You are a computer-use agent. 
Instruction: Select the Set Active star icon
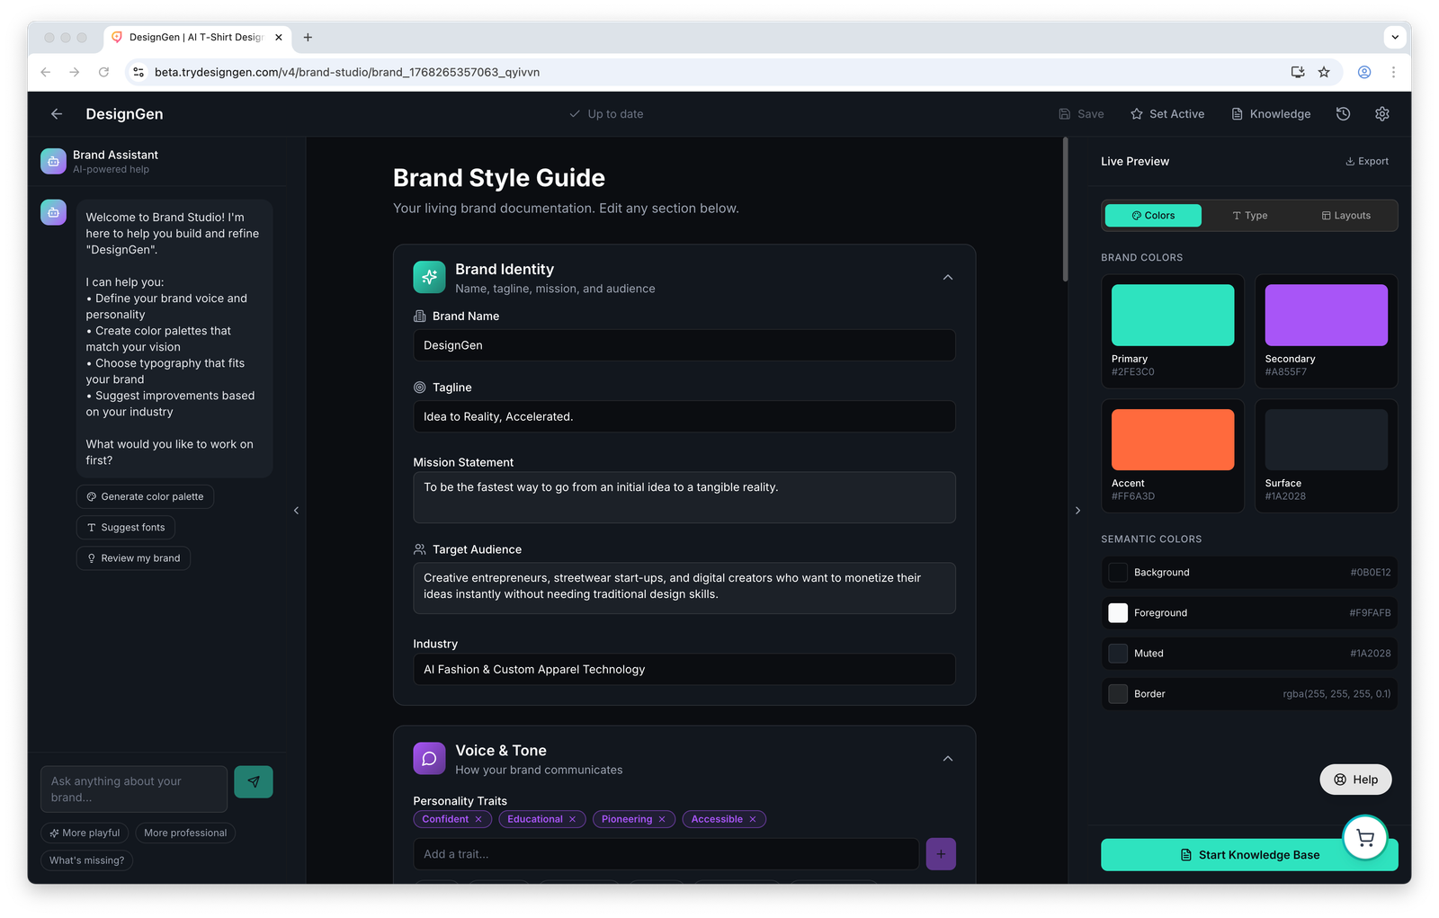1137,113
